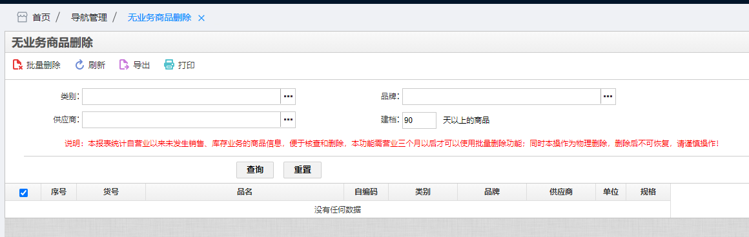Click the 重置 button
Viewport: 749px width, 237px height.
point(302,170)
